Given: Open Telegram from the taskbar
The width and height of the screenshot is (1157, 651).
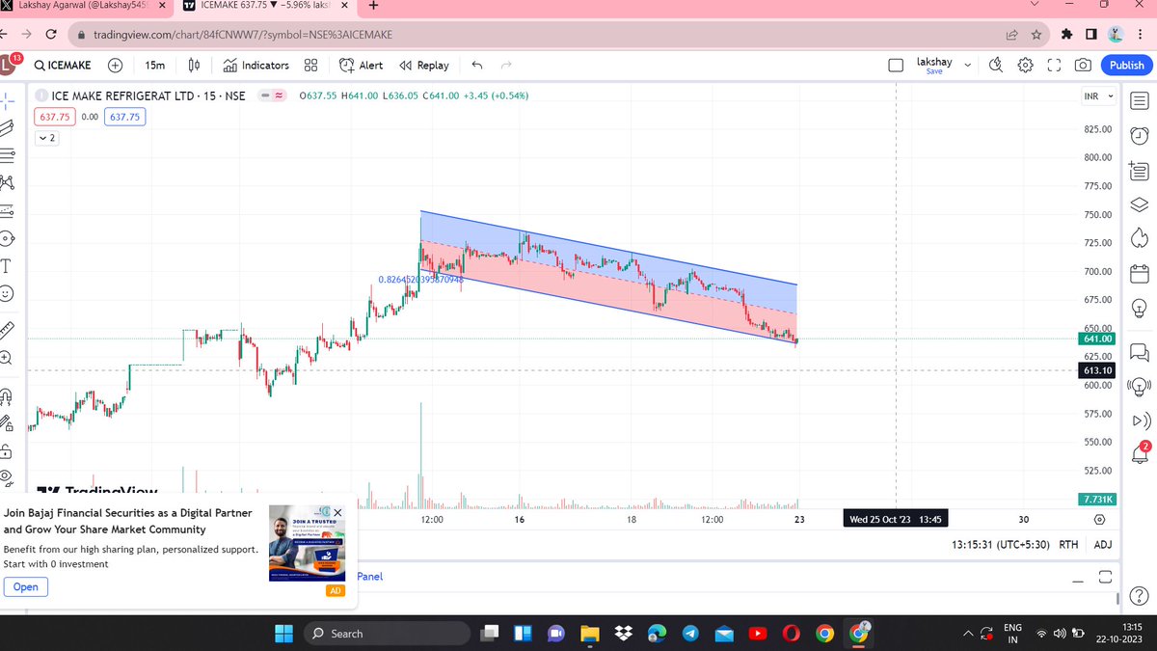Looking at the screenshot, I should (x=690, y=634).
